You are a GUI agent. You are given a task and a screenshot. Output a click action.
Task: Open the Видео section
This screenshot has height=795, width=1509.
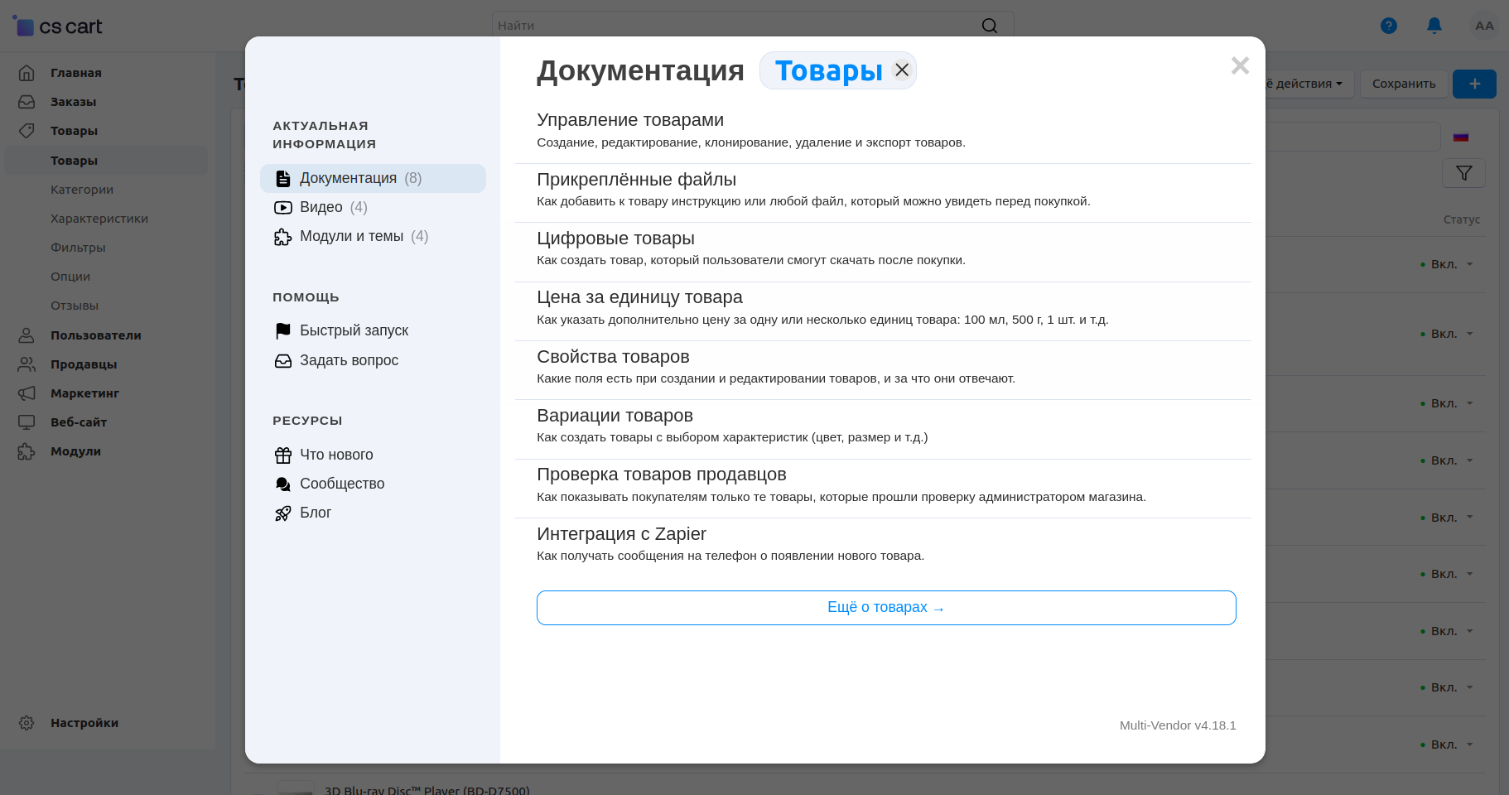pos(321,207)
